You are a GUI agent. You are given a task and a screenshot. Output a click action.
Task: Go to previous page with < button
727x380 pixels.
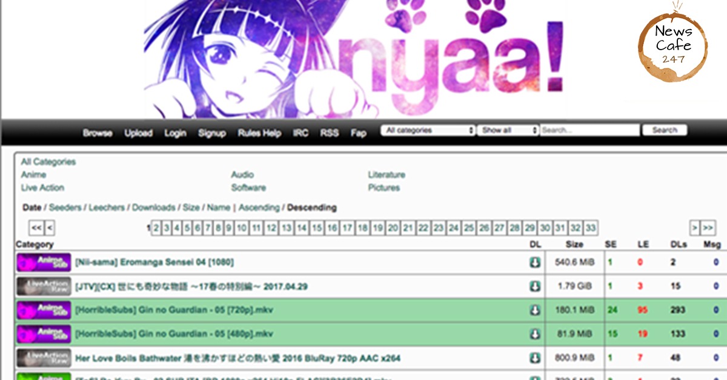(x=50, y=228)
